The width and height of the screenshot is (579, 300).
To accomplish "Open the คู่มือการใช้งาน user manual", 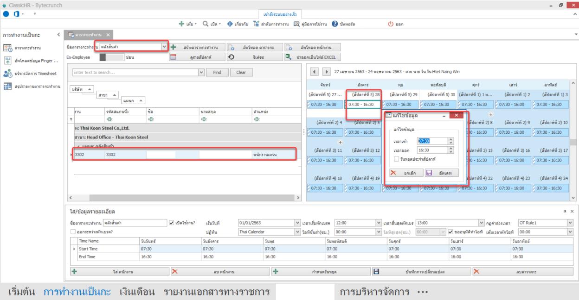I will (x=310, y=24).
